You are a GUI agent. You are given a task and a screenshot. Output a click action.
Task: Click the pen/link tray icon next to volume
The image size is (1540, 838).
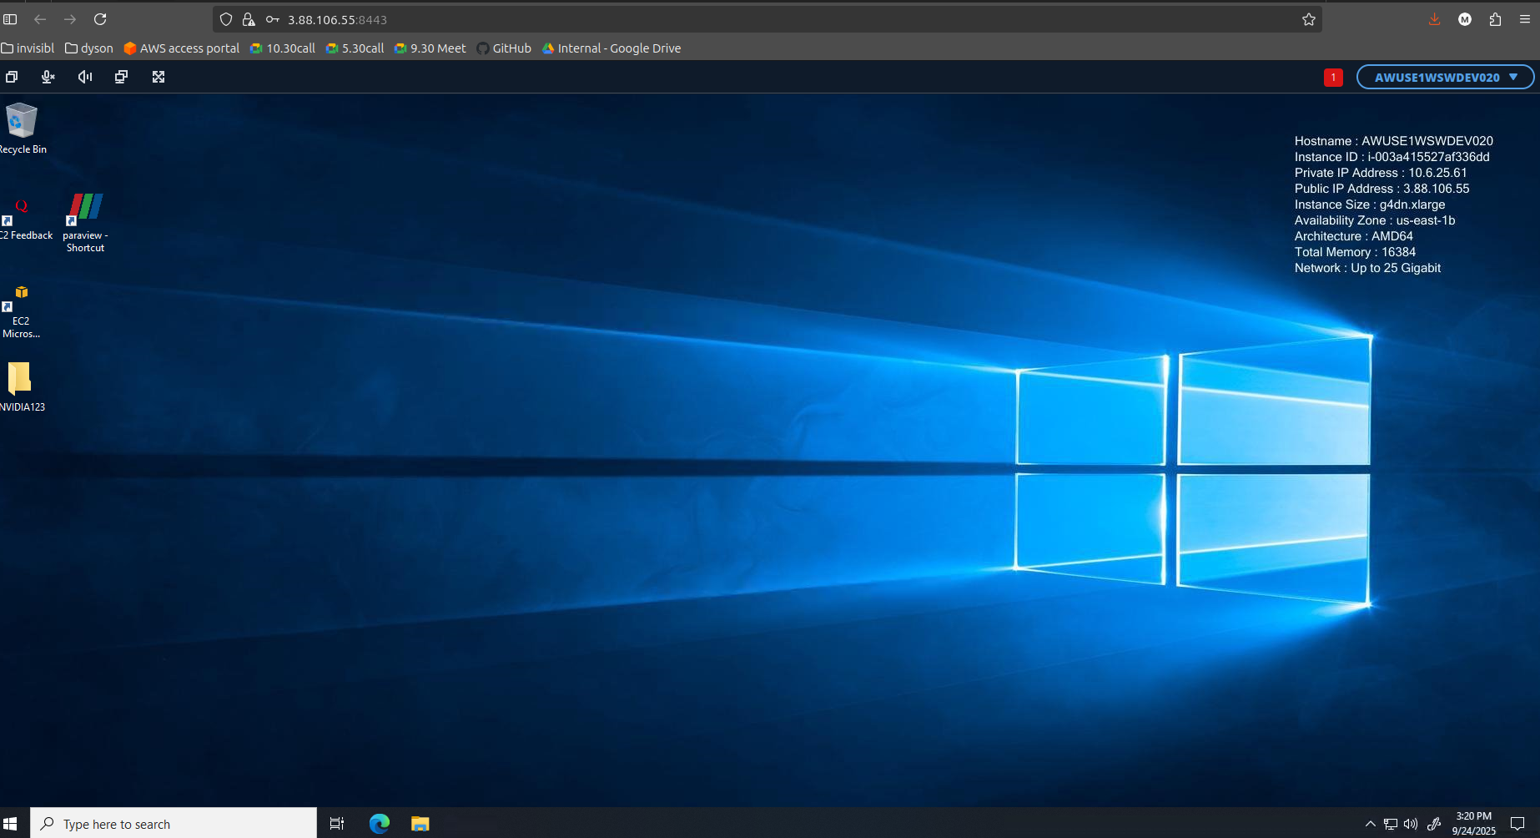coord(1434,824)
